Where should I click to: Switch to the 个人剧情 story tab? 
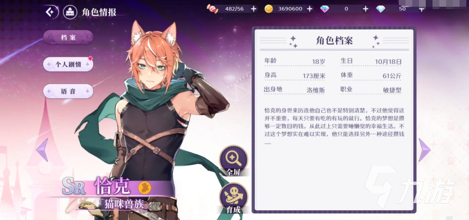coord(68,64)
